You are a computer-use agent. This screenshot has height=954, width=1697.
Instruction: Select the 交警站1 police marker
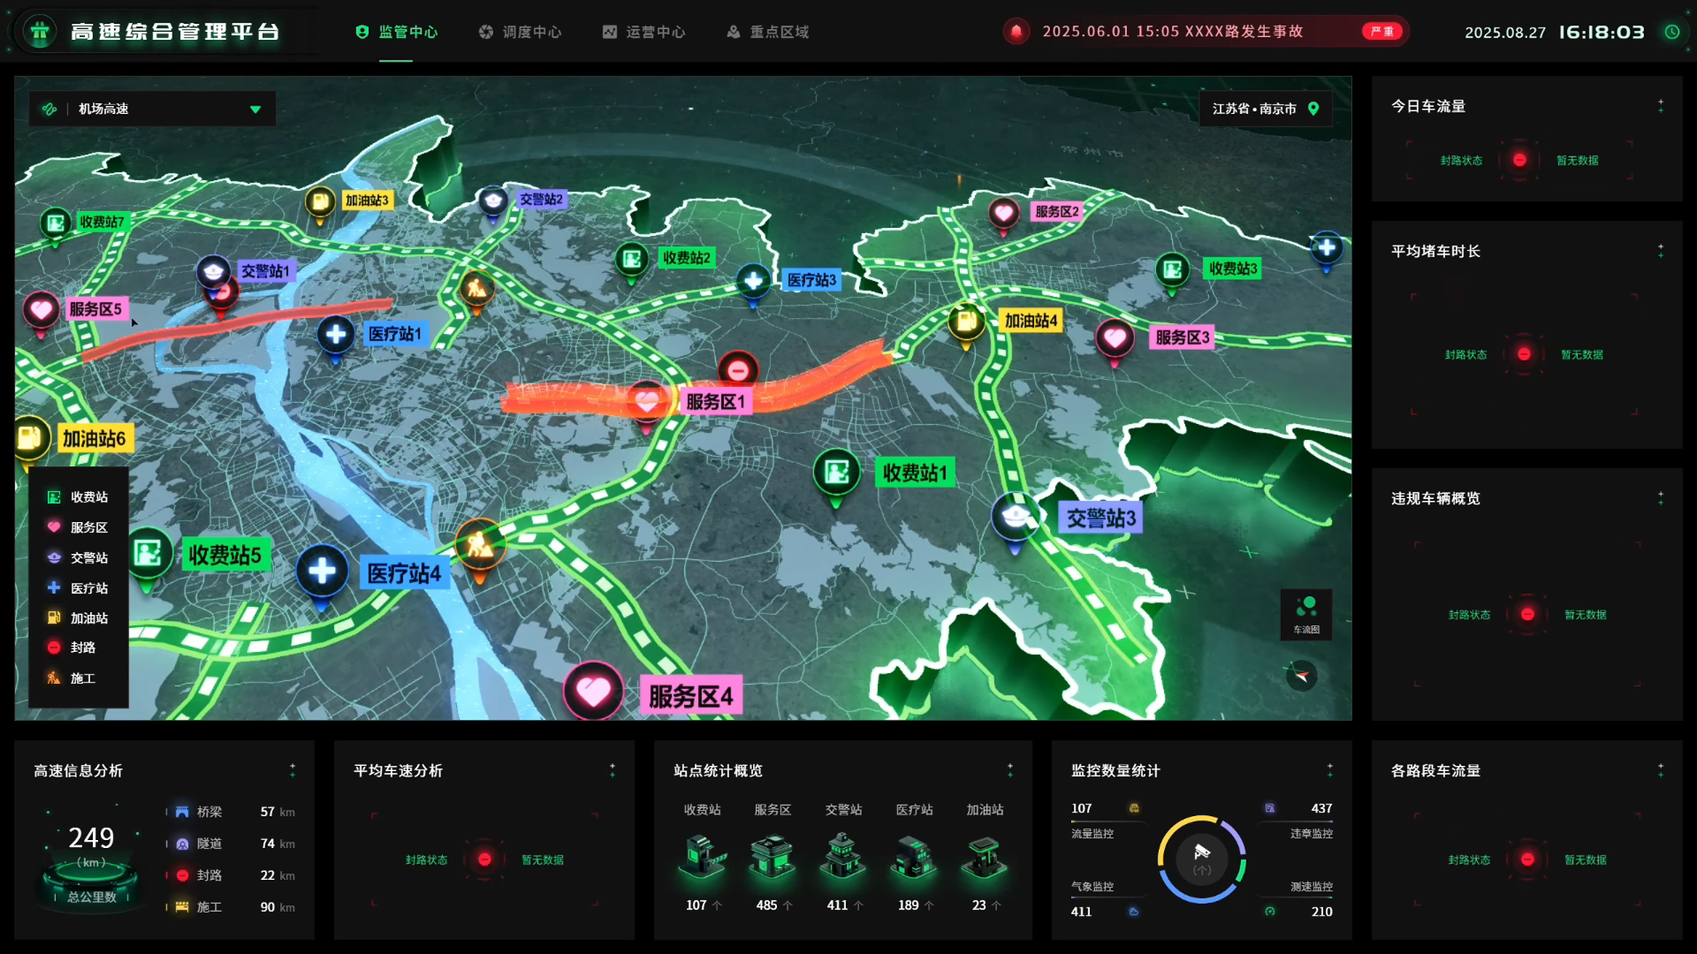[213, 272]
